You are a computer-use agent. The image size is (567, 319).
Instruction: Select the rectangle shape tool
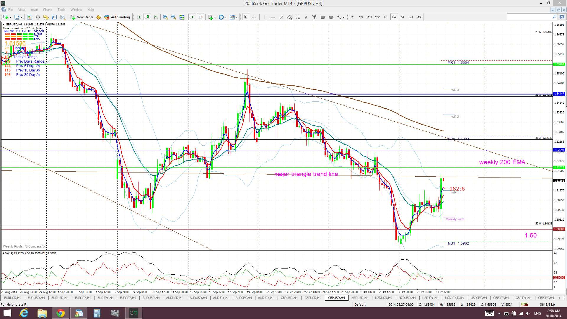click(x=322, y=17)
